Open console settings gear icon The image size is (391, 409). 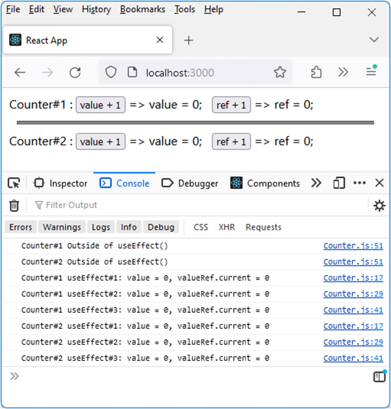pyautogui.click(x=379, y=206)
